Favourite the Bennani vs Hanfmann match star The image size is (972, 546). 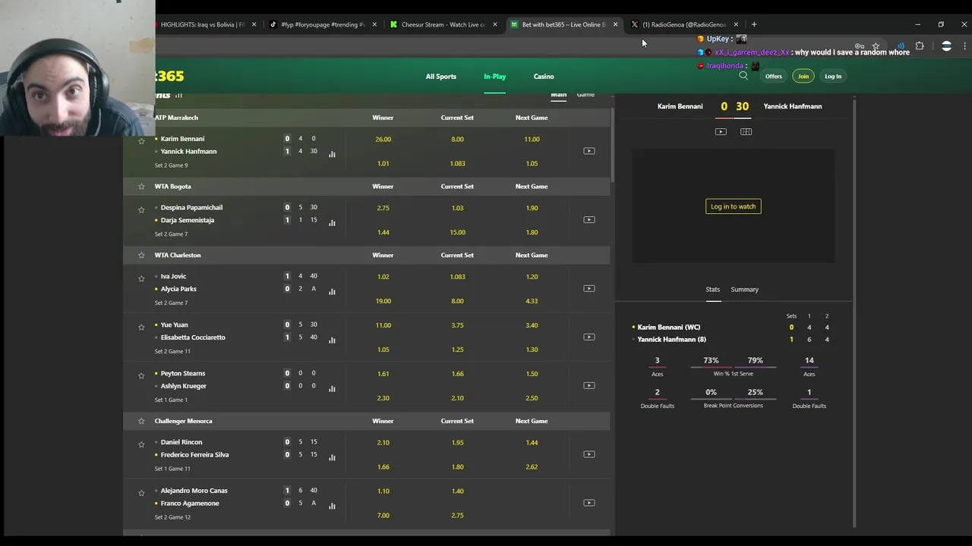click(141, 141)
